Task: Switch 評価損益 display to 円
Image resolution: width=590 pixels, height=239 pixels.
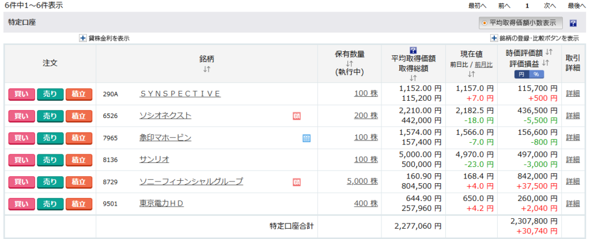Action: [x=521, y=74]
